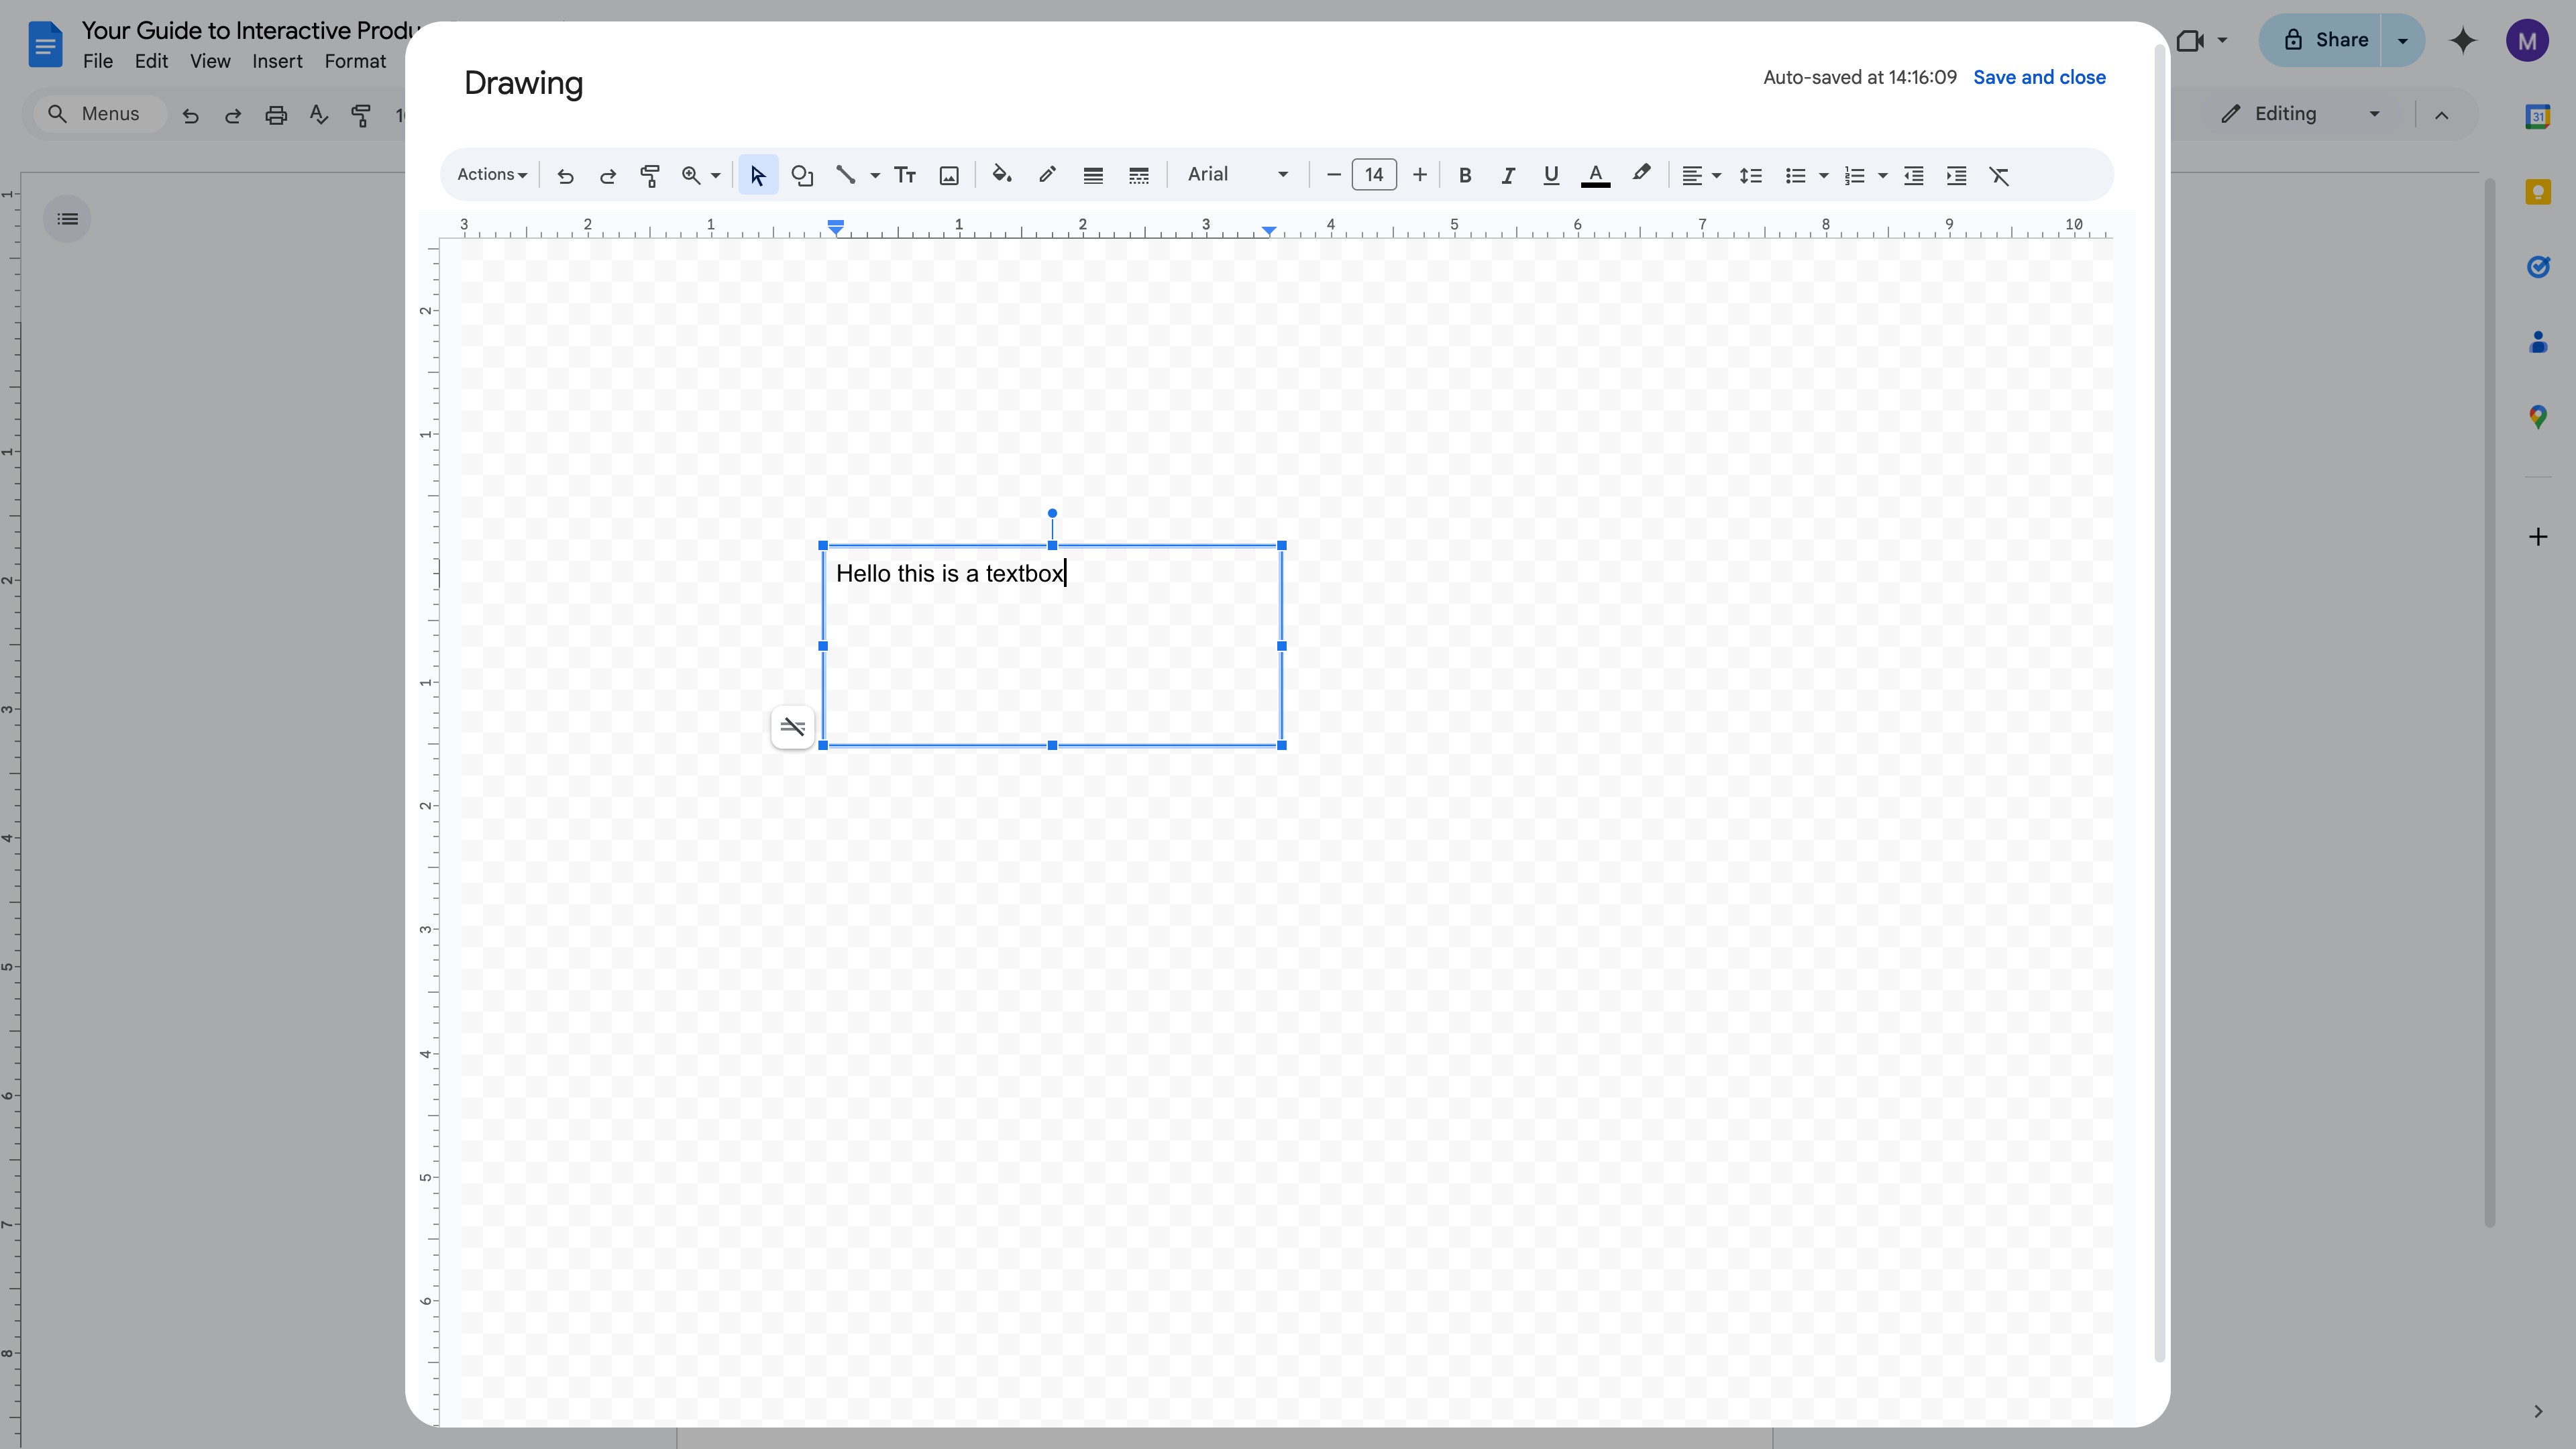2576x1449 pixels.
Task: Collapse the Docs toolbar with chevron
Action: click(2441, 115)
